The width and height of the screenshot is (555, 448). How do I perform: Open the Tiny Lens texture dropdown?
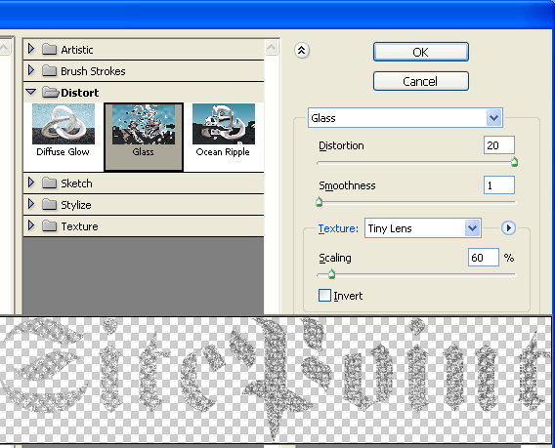[423, 228]
